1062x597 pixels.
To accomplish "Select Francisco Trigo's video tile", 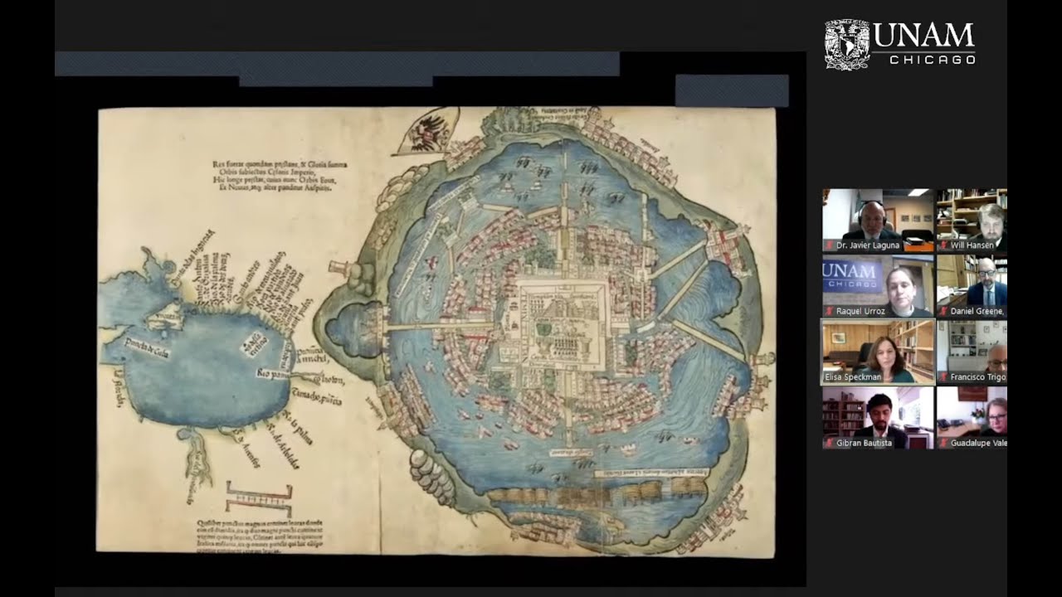I will click(972, 352).
